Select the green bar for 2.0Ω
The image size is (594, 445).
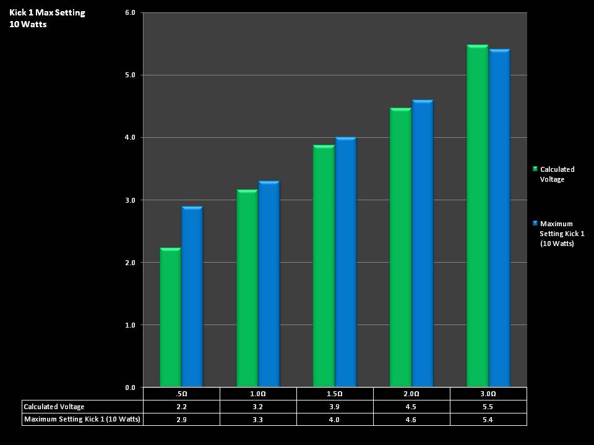coord(400,248)
